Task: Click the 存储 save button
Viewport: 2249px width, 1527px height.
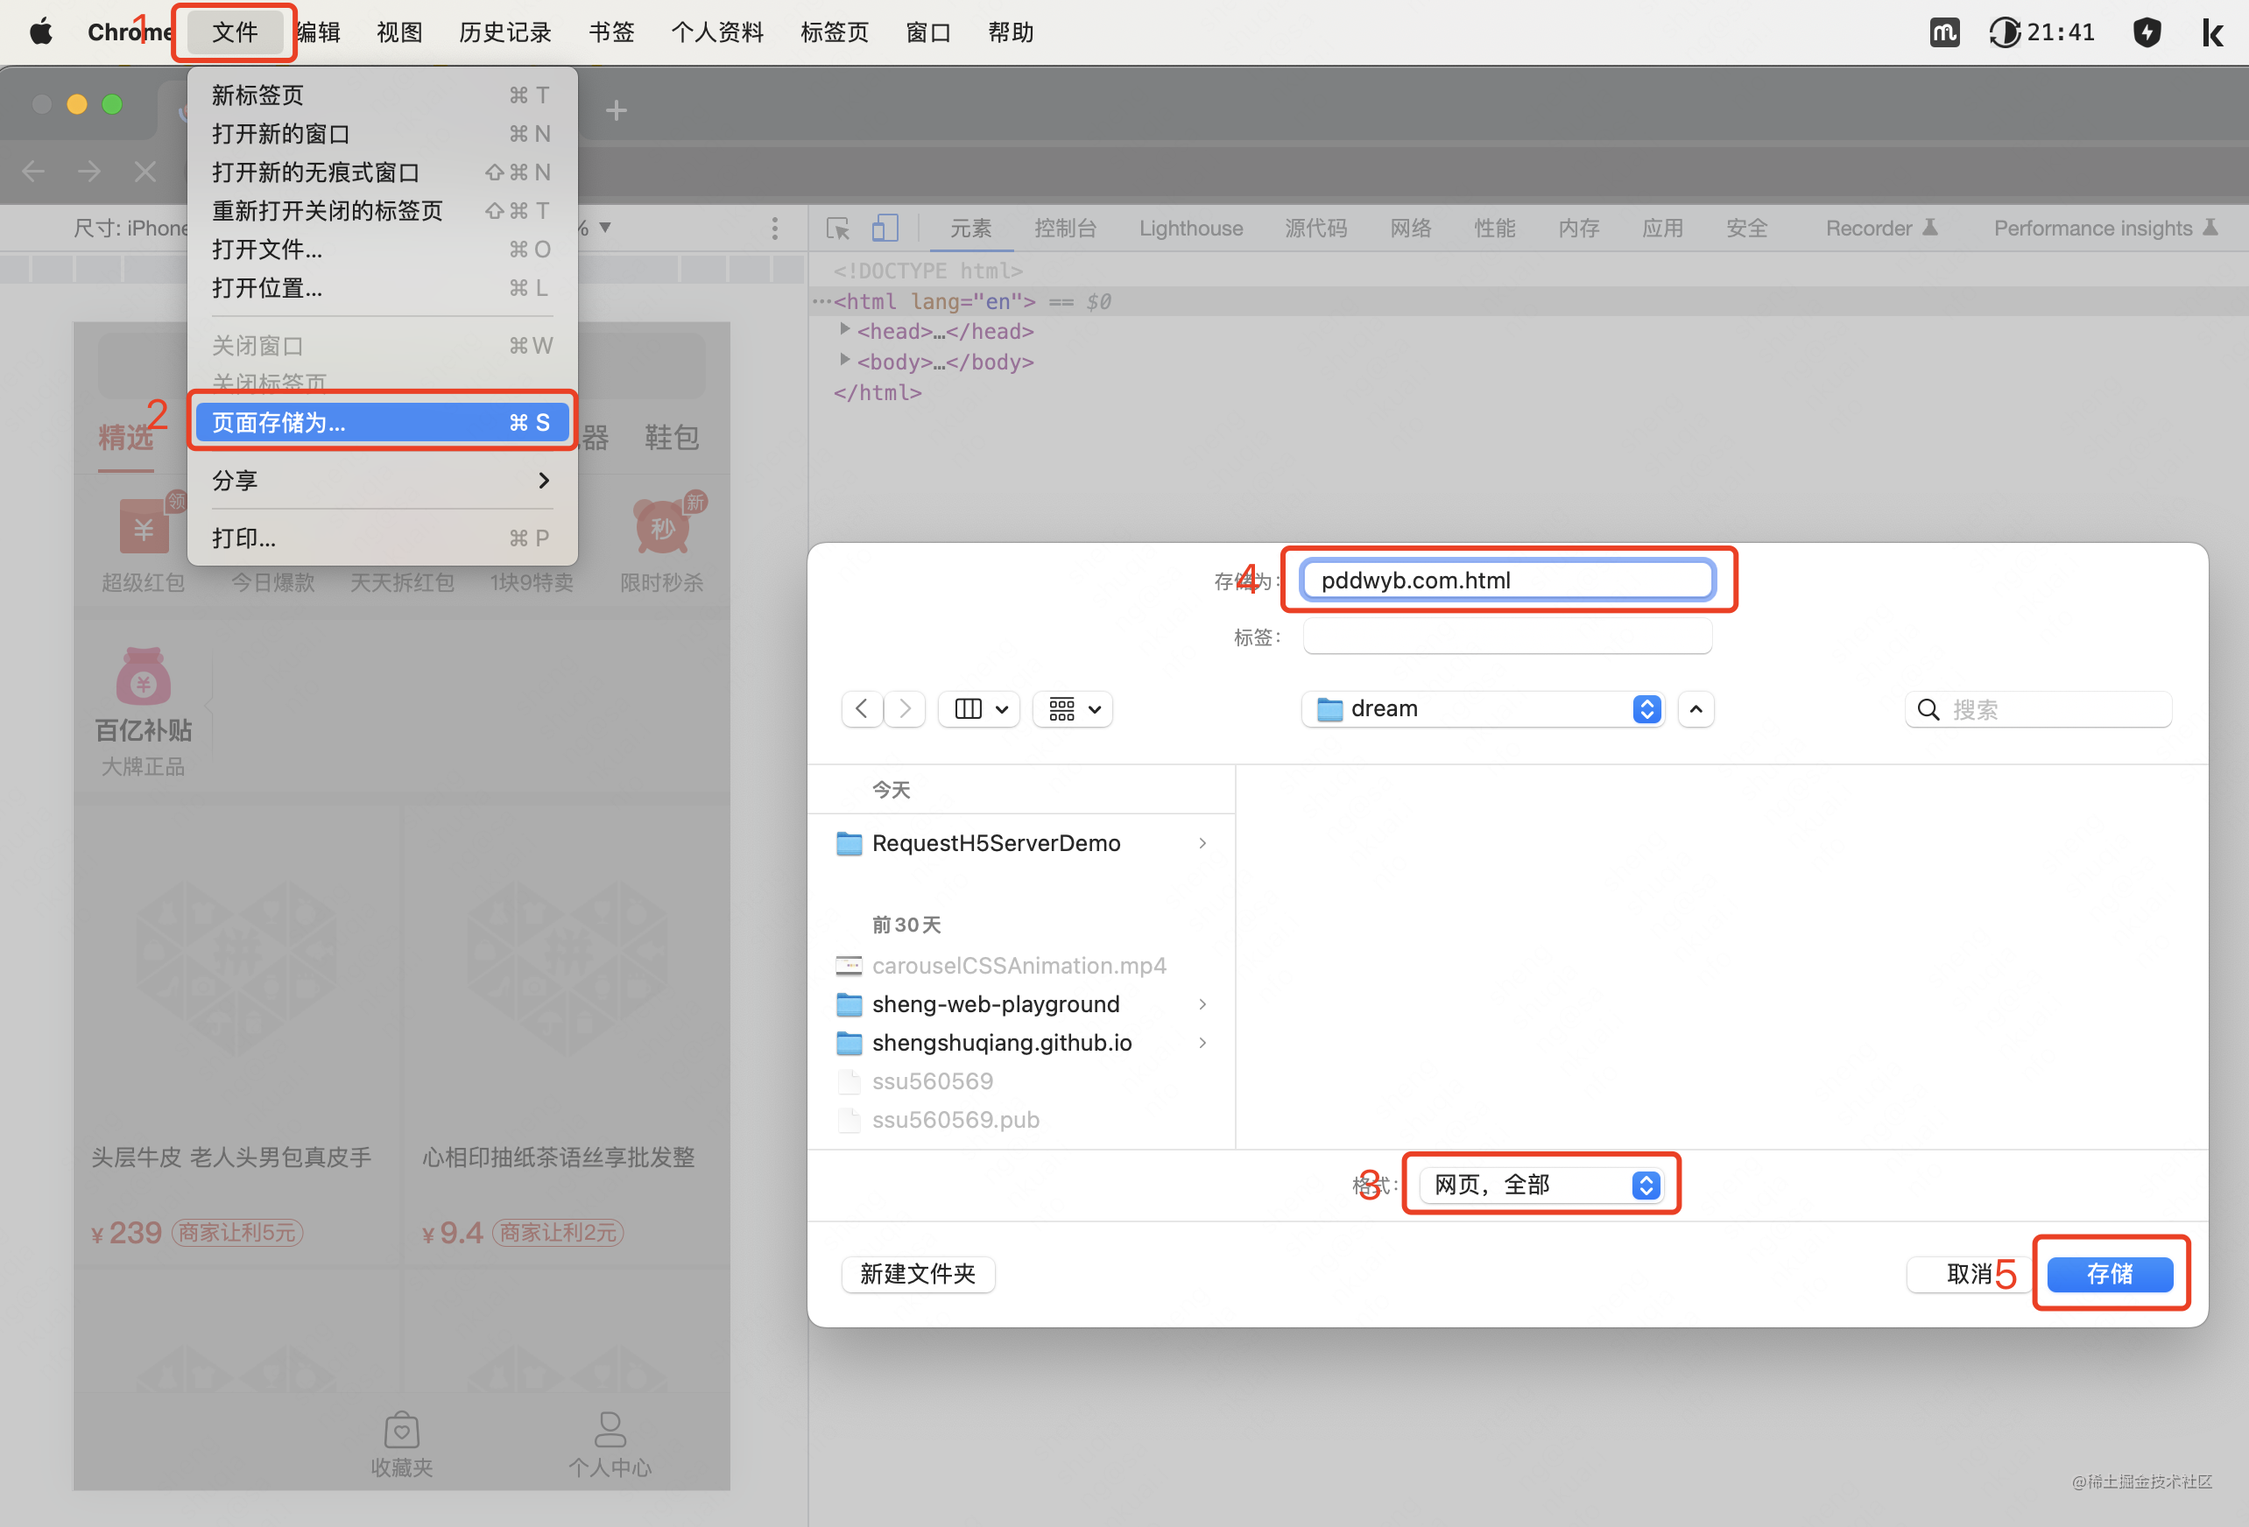Action: coord(2110,1273)
